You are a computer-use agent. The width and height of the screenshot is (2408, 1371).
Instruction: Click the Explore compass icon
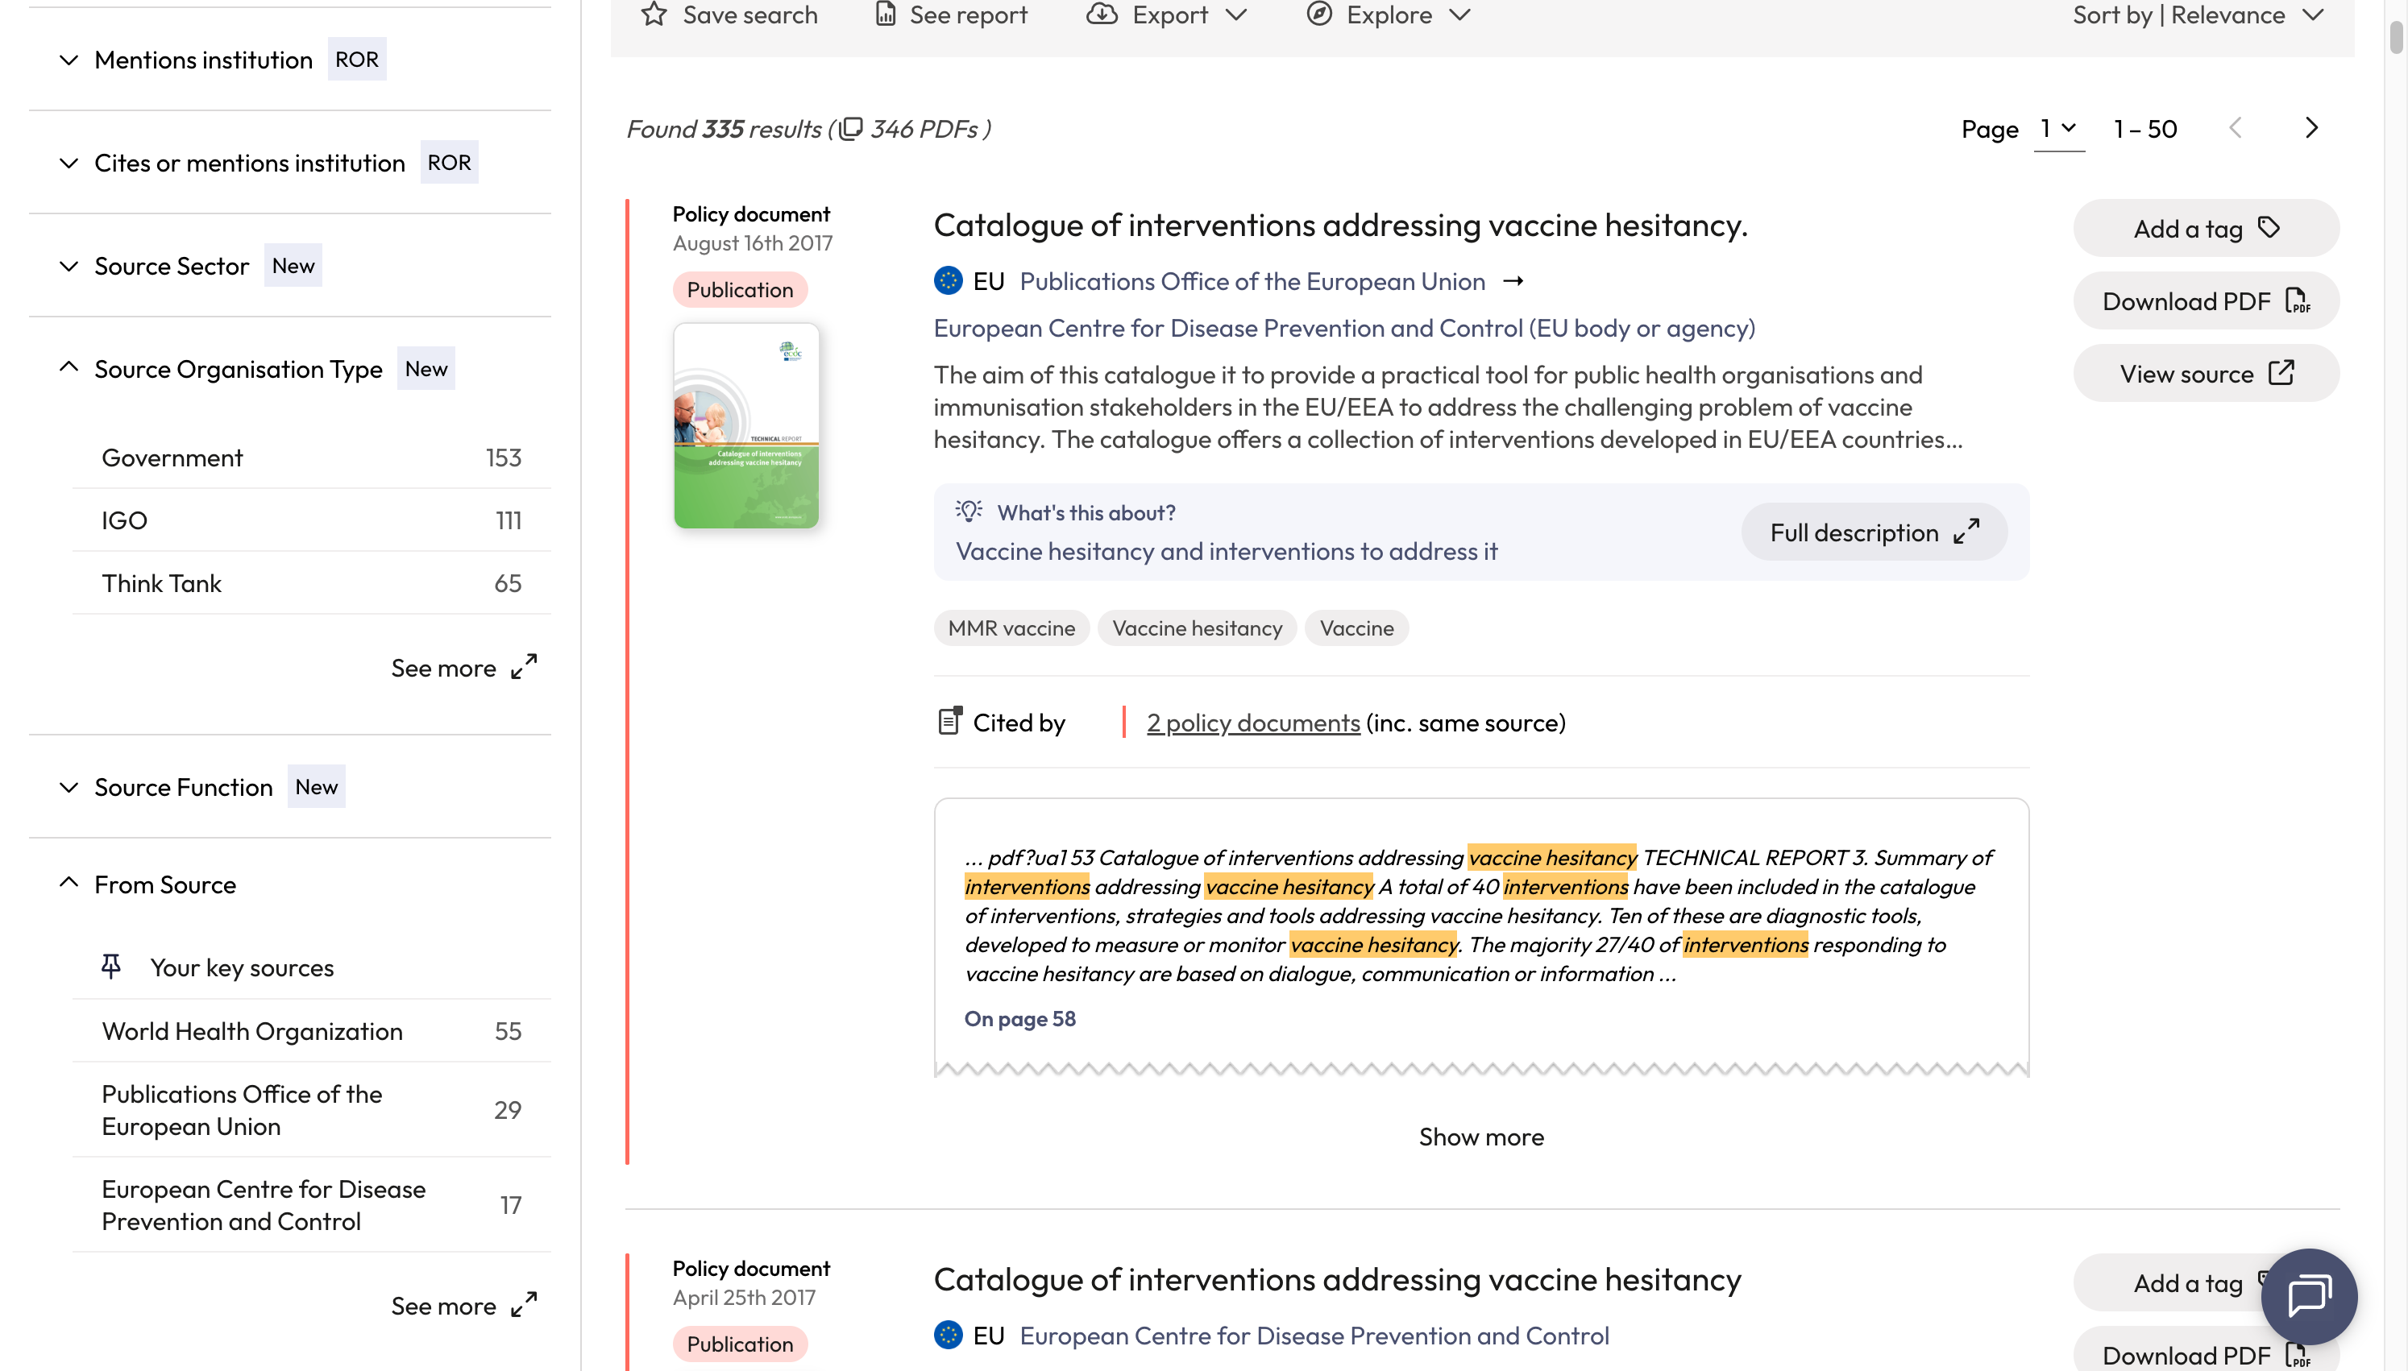pos(1318,14)
